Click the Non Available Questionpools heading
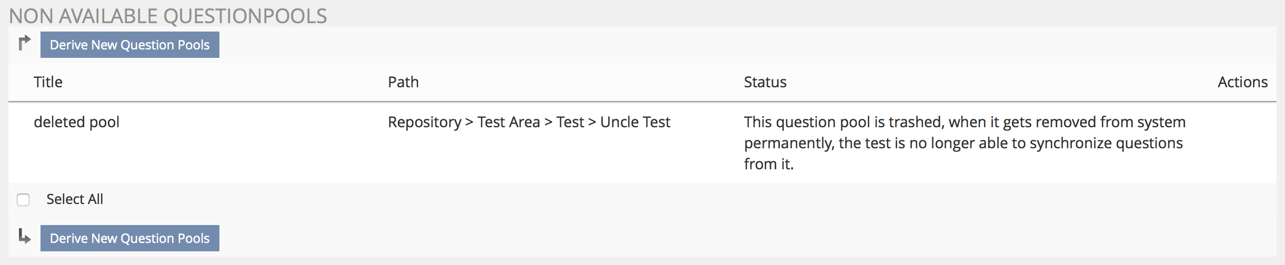Viewport: 1285px width, 265px height. [x=168, y=16]
